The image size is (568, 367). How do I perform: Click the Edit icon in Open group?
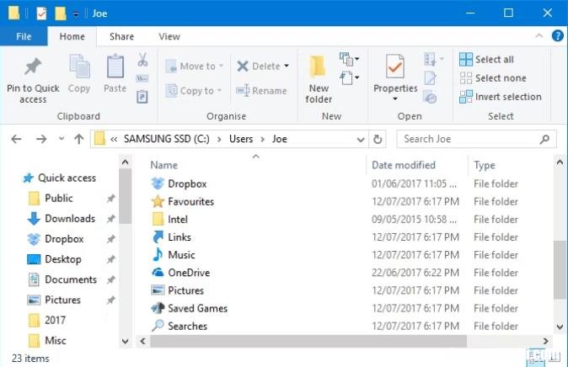(x=430, y=77)
